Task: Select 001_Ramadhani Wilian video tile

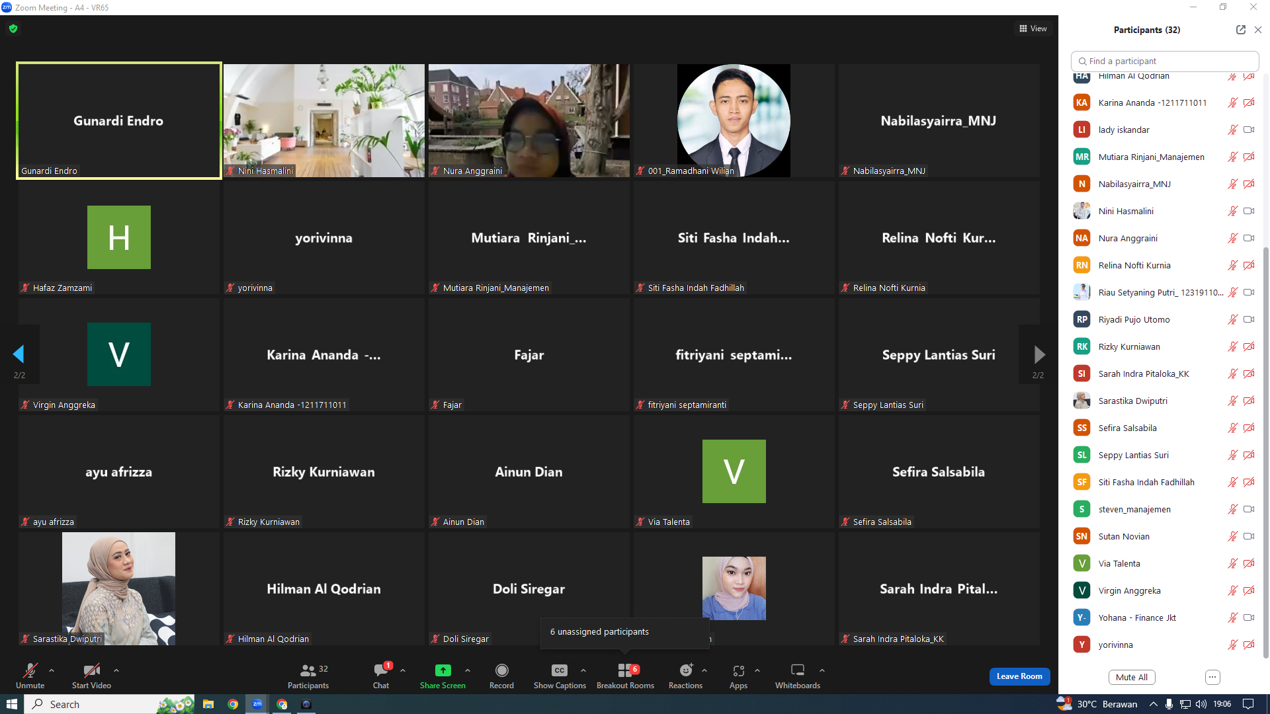Action: pyautogui.click(x=734, y=120)
